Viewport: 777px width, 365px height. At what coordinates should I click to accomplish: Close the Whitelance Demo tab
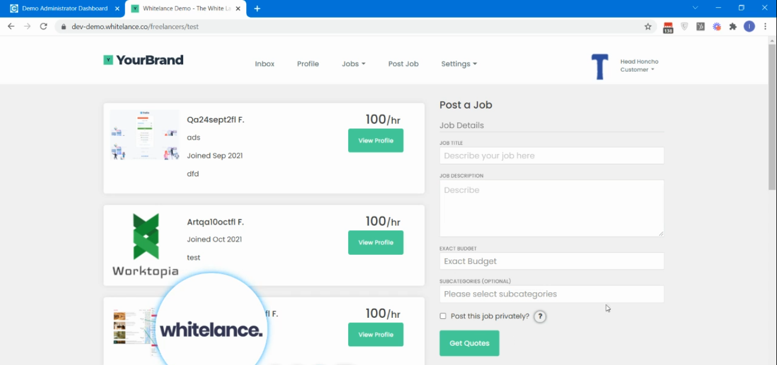pyautogui.click(x=238, y=9)
